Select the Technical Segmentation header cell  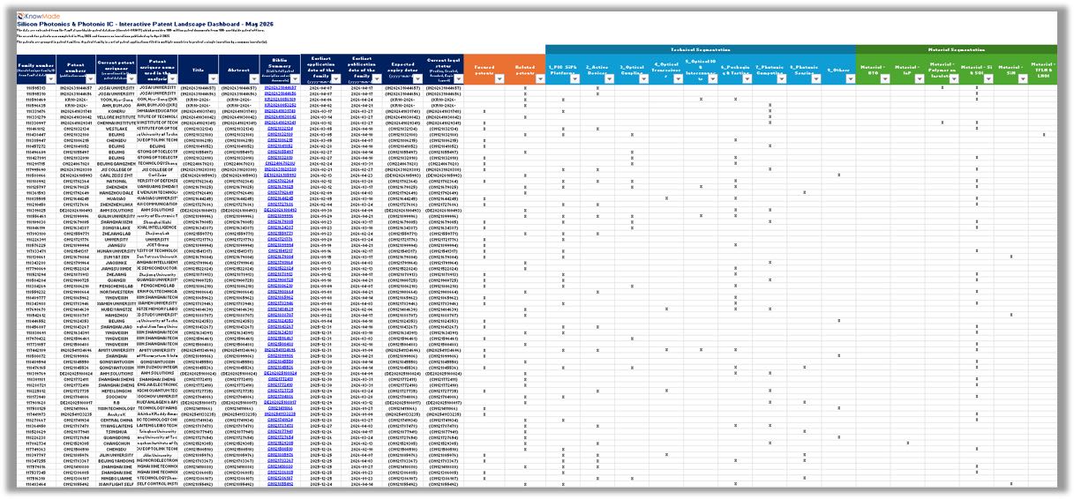[x=701, y=48]
